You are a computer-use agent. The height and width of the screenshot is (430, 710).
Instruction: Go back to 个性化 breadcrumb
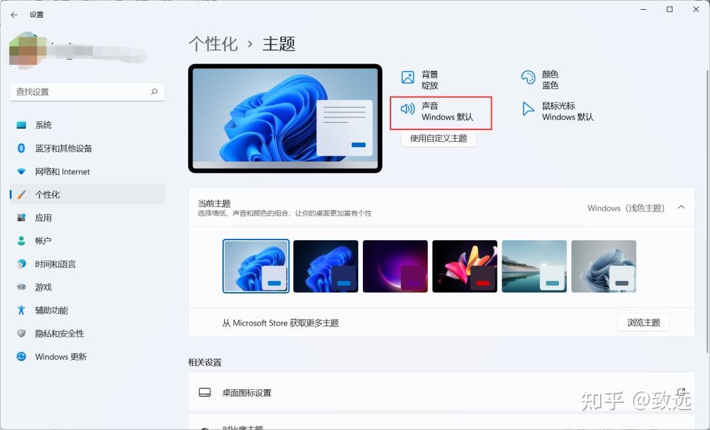213,44
